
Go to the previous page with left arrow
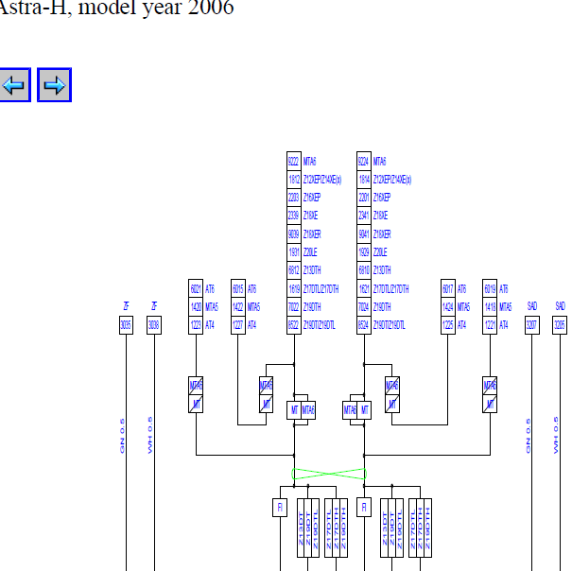pyautogui.click(x=14, y=85)
